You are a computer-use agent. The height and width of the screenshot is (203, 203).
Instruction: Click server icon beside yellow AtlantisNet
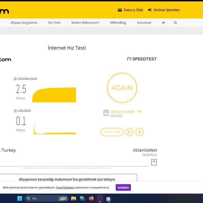106,113
